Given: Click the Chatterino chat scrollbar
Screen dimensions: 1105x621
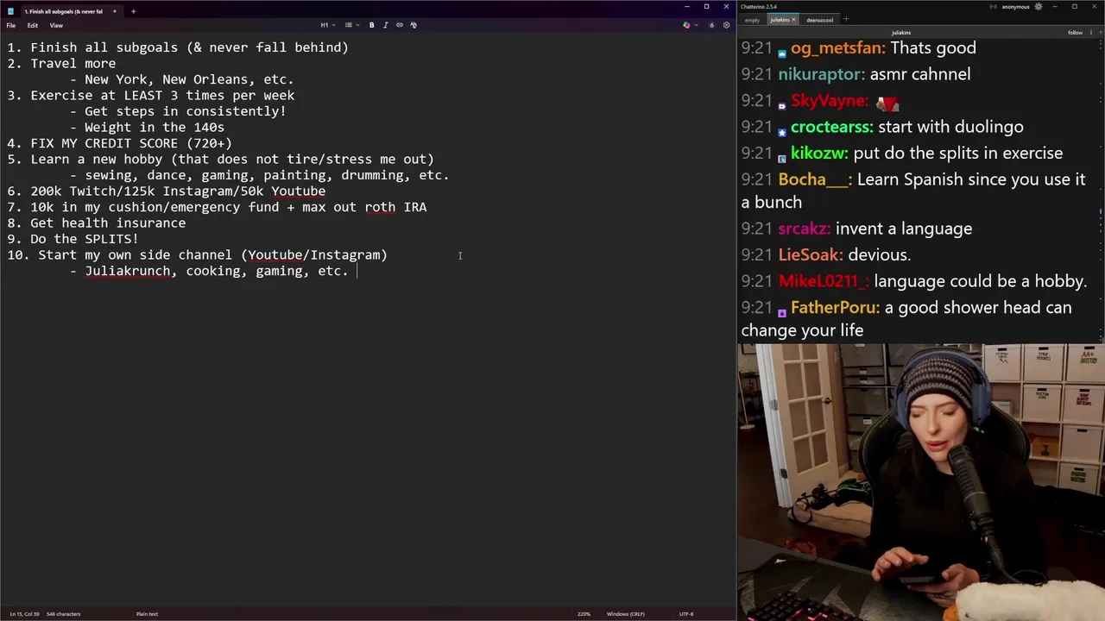Looking at the screenshot, I should coord(1102,190).
